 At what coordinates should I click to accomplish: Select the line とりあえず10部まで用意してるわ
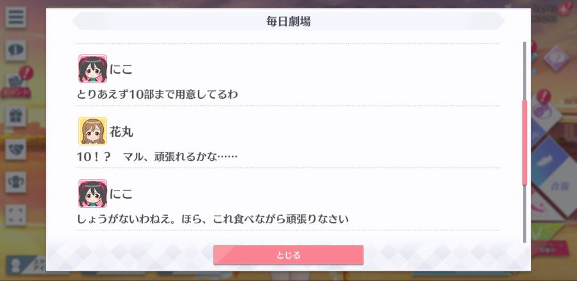157,95
